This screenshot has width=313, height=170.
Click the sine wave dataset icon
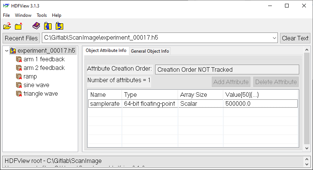pos(19,85)
